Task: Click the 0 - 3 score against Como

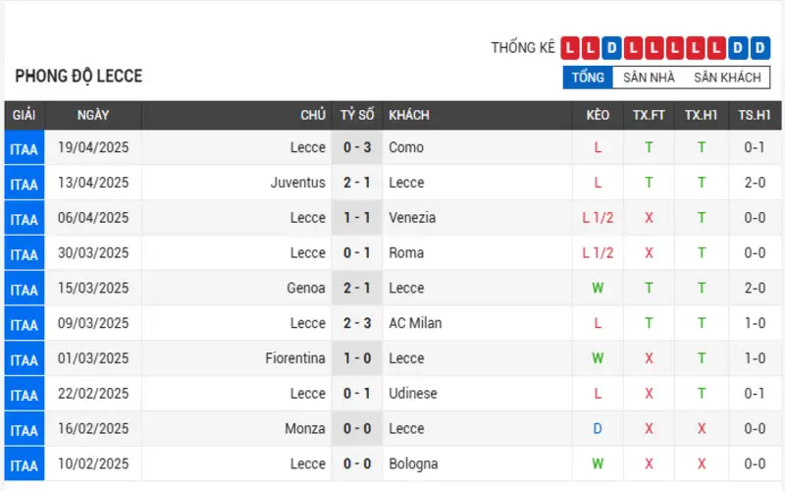Action: click(x=357, y=147)
